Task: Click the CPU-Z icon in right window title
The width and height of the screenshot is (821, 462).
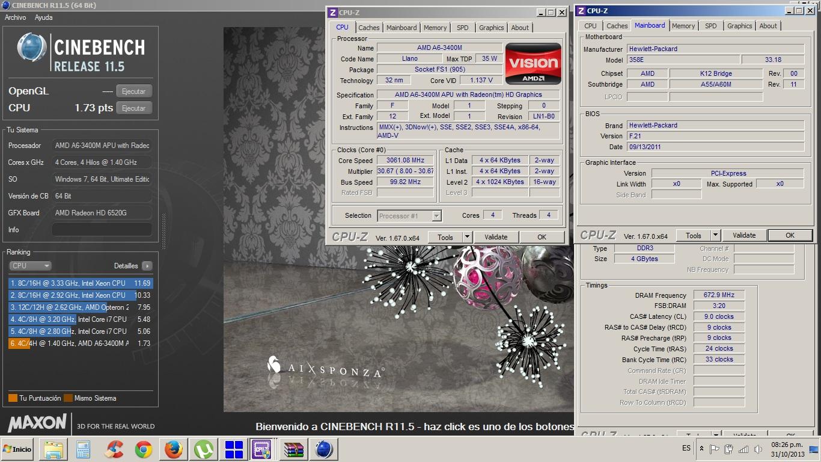Action: pos(581,10)
